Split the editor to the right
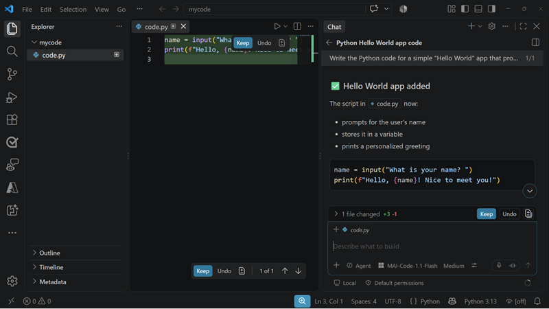Image resolution: width=549 pixels, height=309 pixels. 297,26
